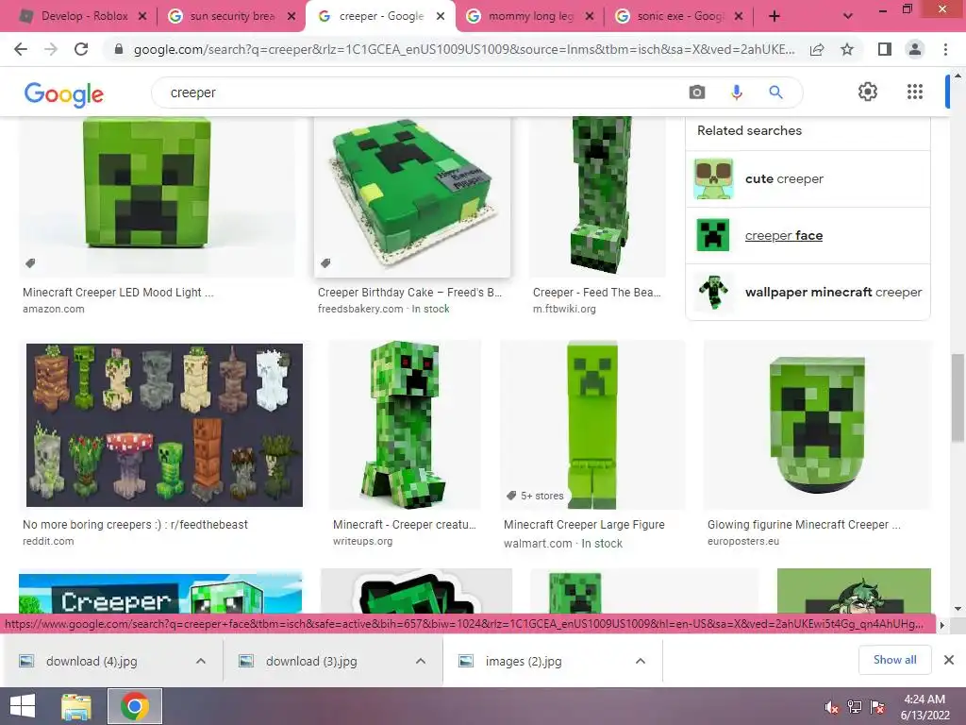The width and height of the screenshot is (966, 725).
Task: Open the writeups.org creeper creature image
Action: [x=405, y=426]
